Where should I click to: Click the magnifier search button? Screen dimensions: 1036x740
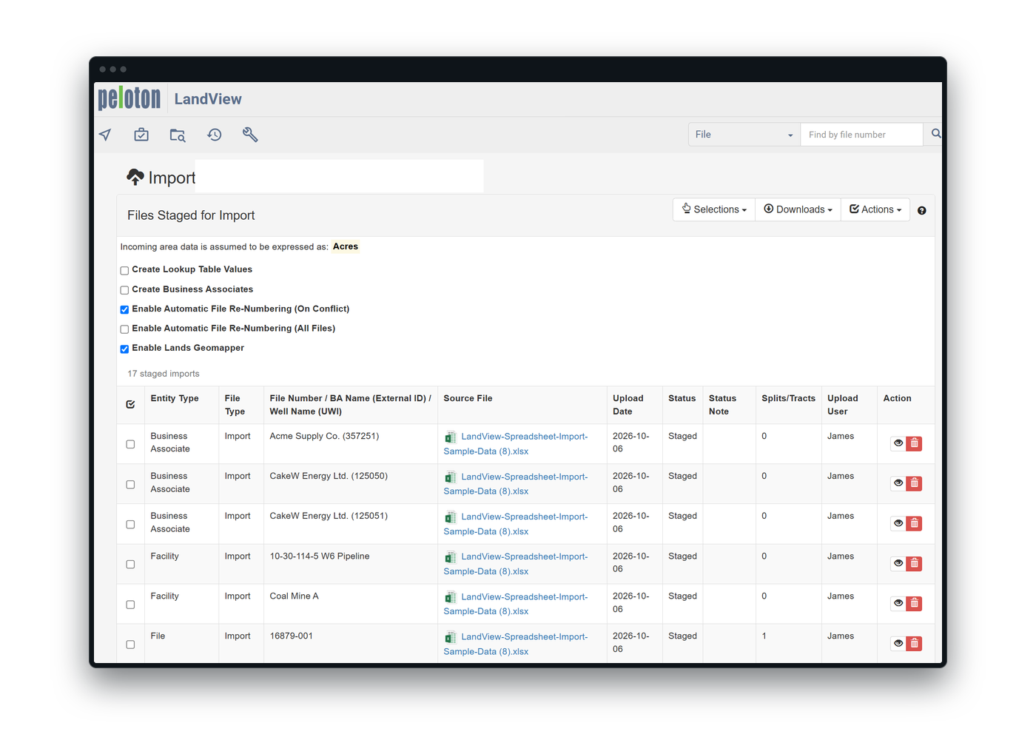pos(936,134)
